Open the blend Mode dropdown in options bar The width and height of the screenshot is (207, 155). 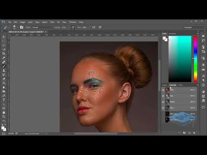click(42, 27)
